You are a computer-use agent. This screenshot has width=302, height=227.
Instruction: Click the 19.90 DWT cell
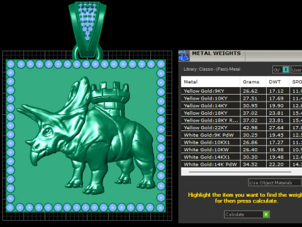tap(277, 106)
